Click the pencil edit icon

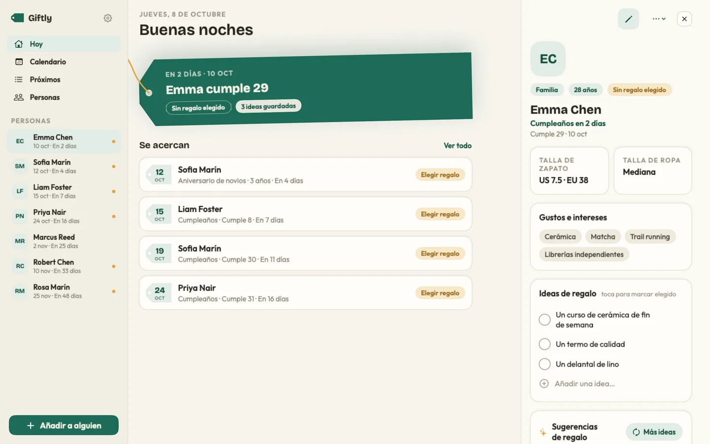click(628, 19)
